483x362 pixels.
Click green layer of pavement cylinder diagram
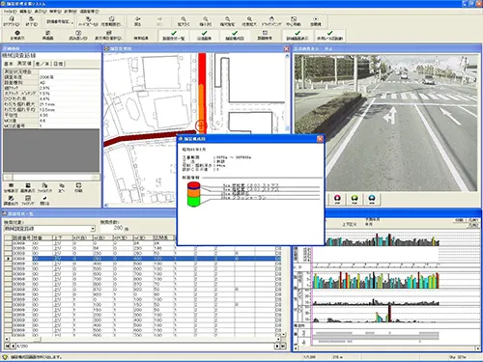tap(194, 202)
